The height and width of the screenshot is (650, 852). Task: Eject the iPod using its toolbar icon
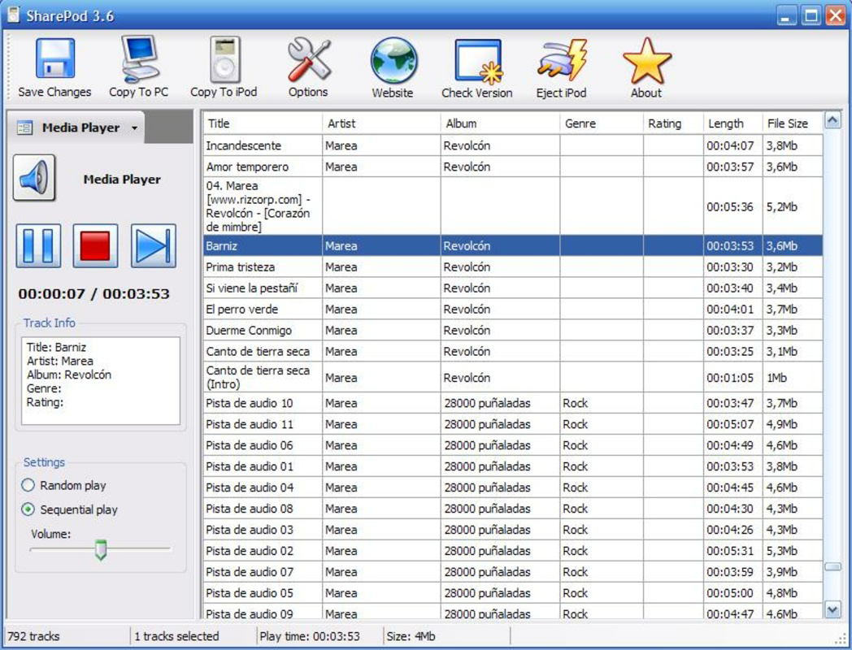pos(561,61)
